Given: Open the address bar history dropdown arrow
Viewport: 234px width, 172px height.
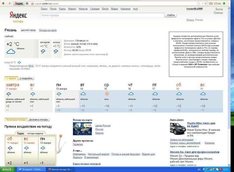Looking at the screenshot, I should point(202,4).
